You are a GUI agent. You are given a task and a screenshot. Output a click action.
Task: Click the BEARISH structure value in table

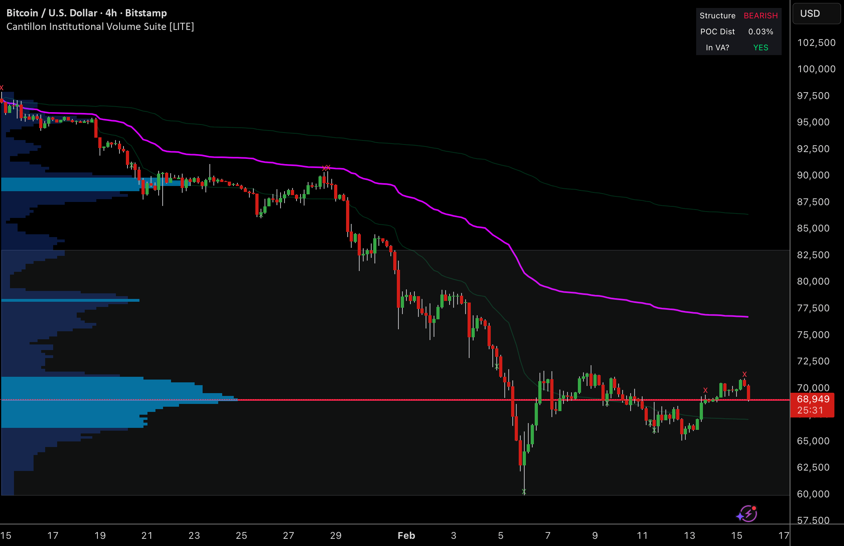click(x=760, y=16)
